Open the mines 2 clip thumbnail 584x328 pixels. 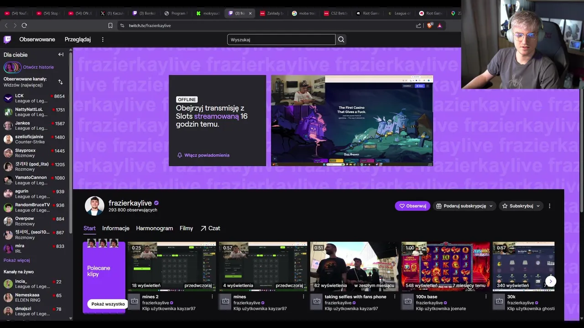coord(172,266)
